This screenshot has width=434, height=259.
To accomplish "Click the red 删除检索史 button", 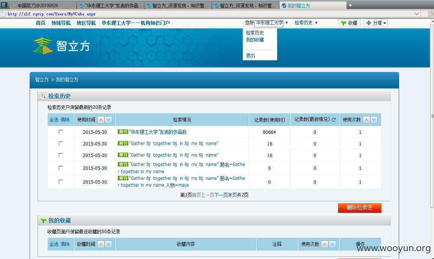I will click(x=360, y=208).
